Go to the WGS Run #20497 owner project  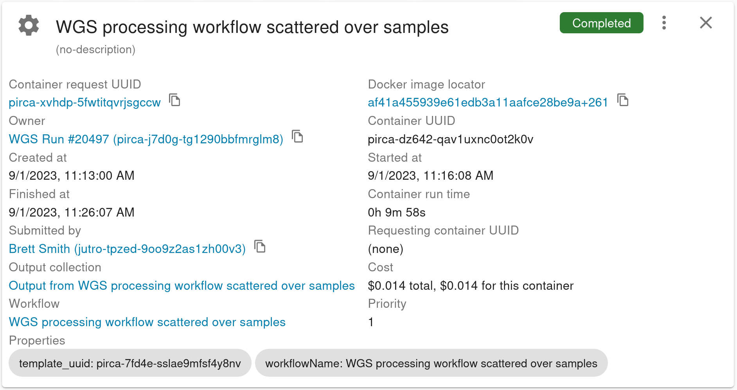coord(146,139)
